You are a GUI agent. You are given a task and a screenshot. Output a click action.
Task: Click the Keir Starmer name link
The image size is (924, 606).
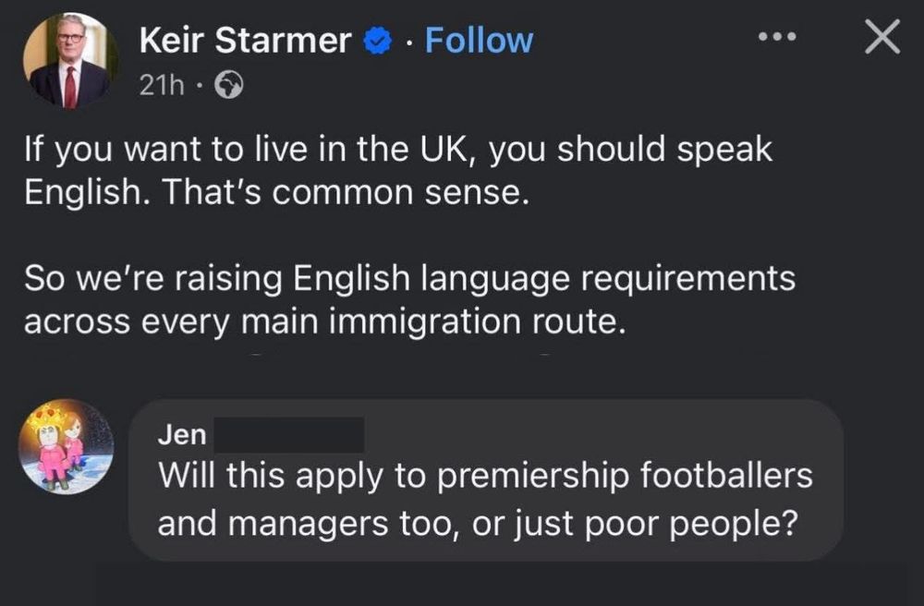coord(245,41)
